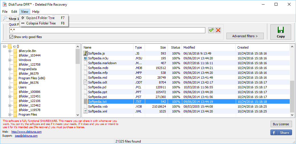Sort by the Status column header

tap(175, 47)
